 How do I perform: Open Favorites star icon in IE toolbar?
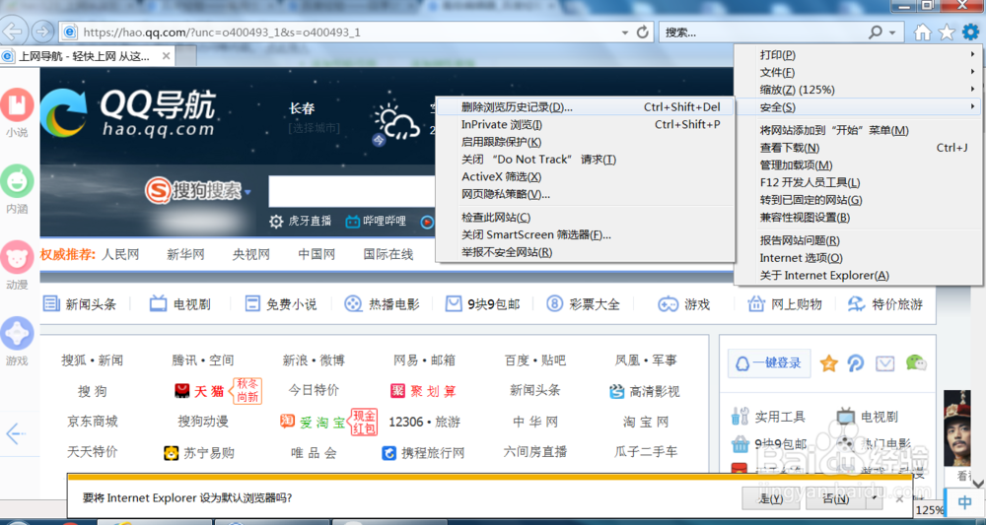pos(946,33)
